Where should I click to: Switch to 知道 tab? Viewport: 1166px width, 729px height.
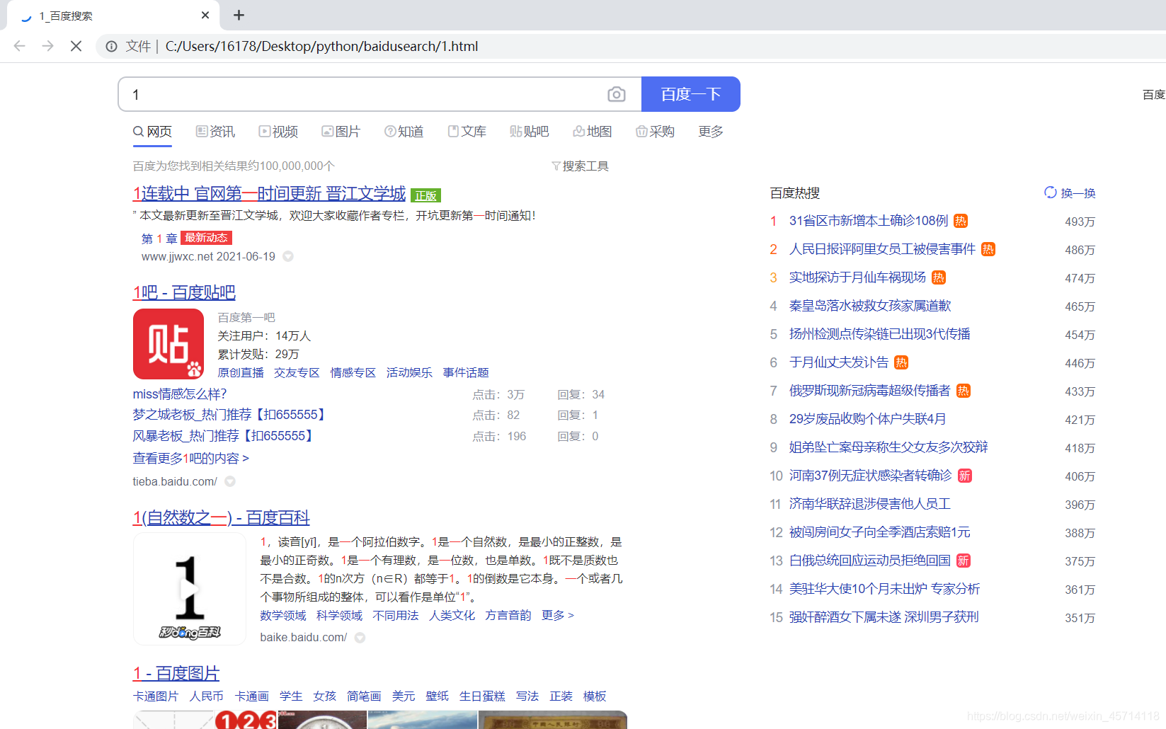point(404,132)
